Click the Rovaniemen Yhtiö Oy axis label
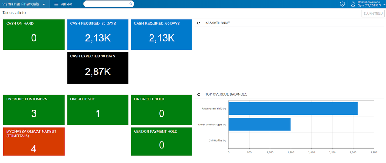Viewport: 386px width, 163px height. (214, 108)
